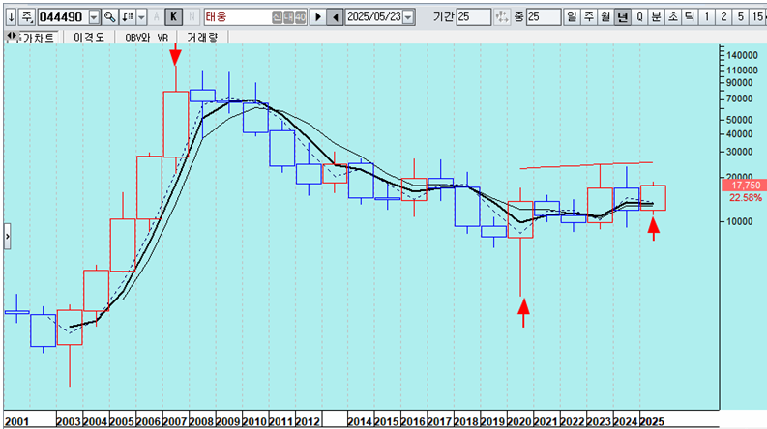Click the 22.58% change percentage
The width and height of the screenshot is (767, 429).
point(745,198)
